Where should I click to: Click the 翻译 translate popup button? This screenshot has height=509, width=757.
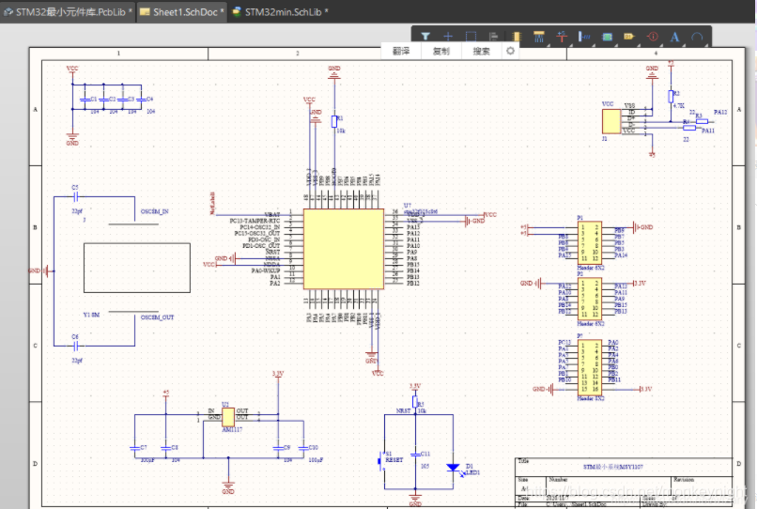(401, 51)
